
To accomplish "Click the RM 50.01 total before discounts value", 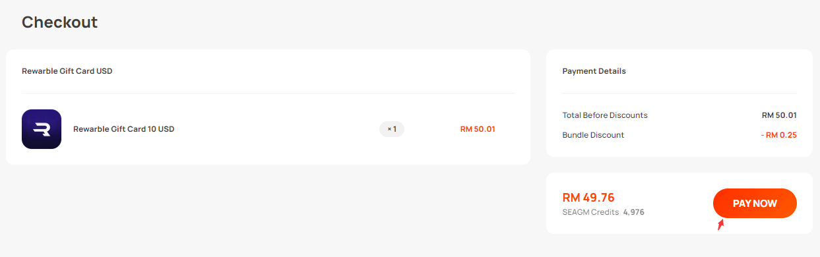I will [779, 115].
